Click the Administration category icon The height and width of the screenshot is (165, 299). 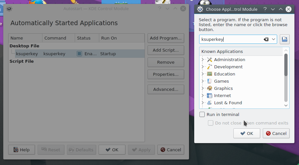click(210, 59)
